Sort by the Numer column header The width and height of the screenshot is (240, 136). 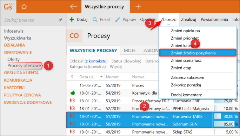pos(112,77)
